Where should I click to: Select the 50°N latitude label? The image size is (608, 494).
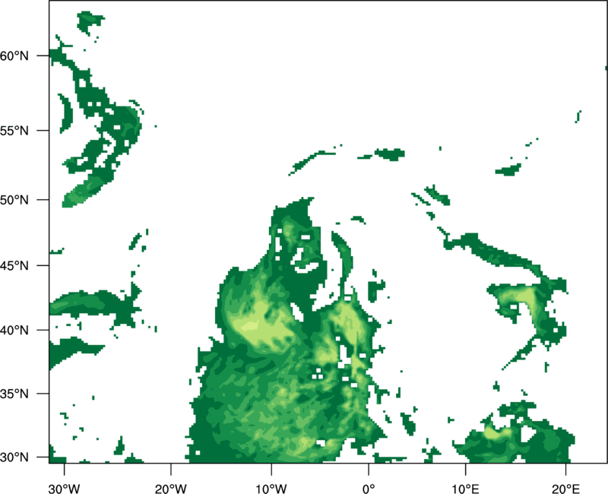14,200
